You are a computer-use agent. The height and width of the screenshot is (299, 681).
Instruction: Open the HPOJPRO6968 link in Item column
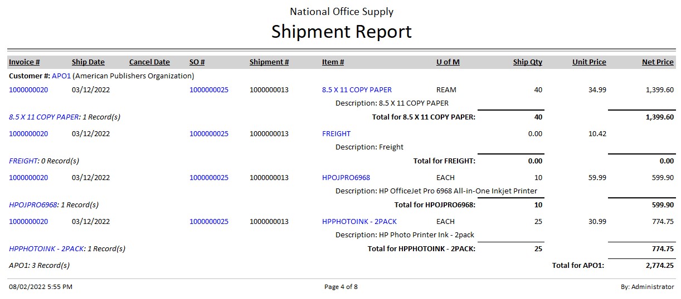click(x=346, y=178)
